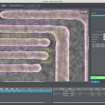This screenshot has width=105, height=105.
Task: Sort by the GAUGE_NUMBER column header
Action: click(23, 89)
